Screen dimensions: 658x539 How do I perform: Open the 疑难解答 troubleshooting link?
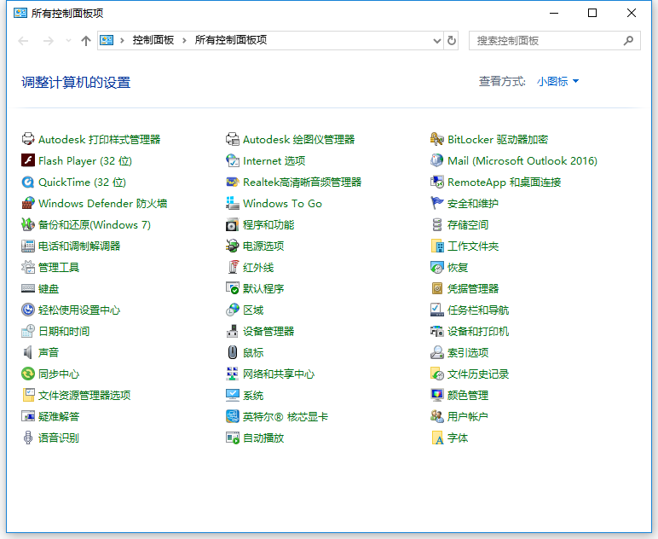tap(59, 416)
